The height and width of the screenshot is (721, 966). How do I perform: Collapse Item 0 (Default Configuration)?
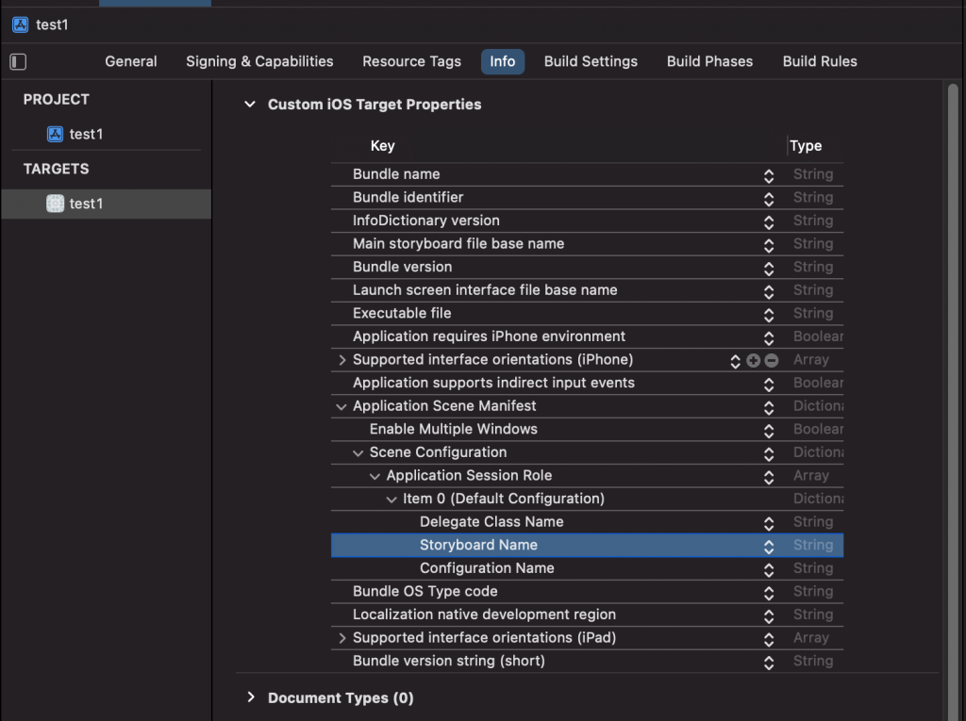tap(392, 499)
